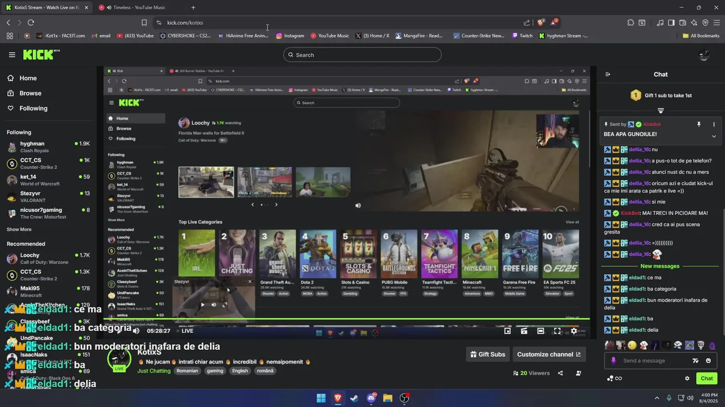Open stream player settings gear

pyautogui.click(x=574, y=331)
